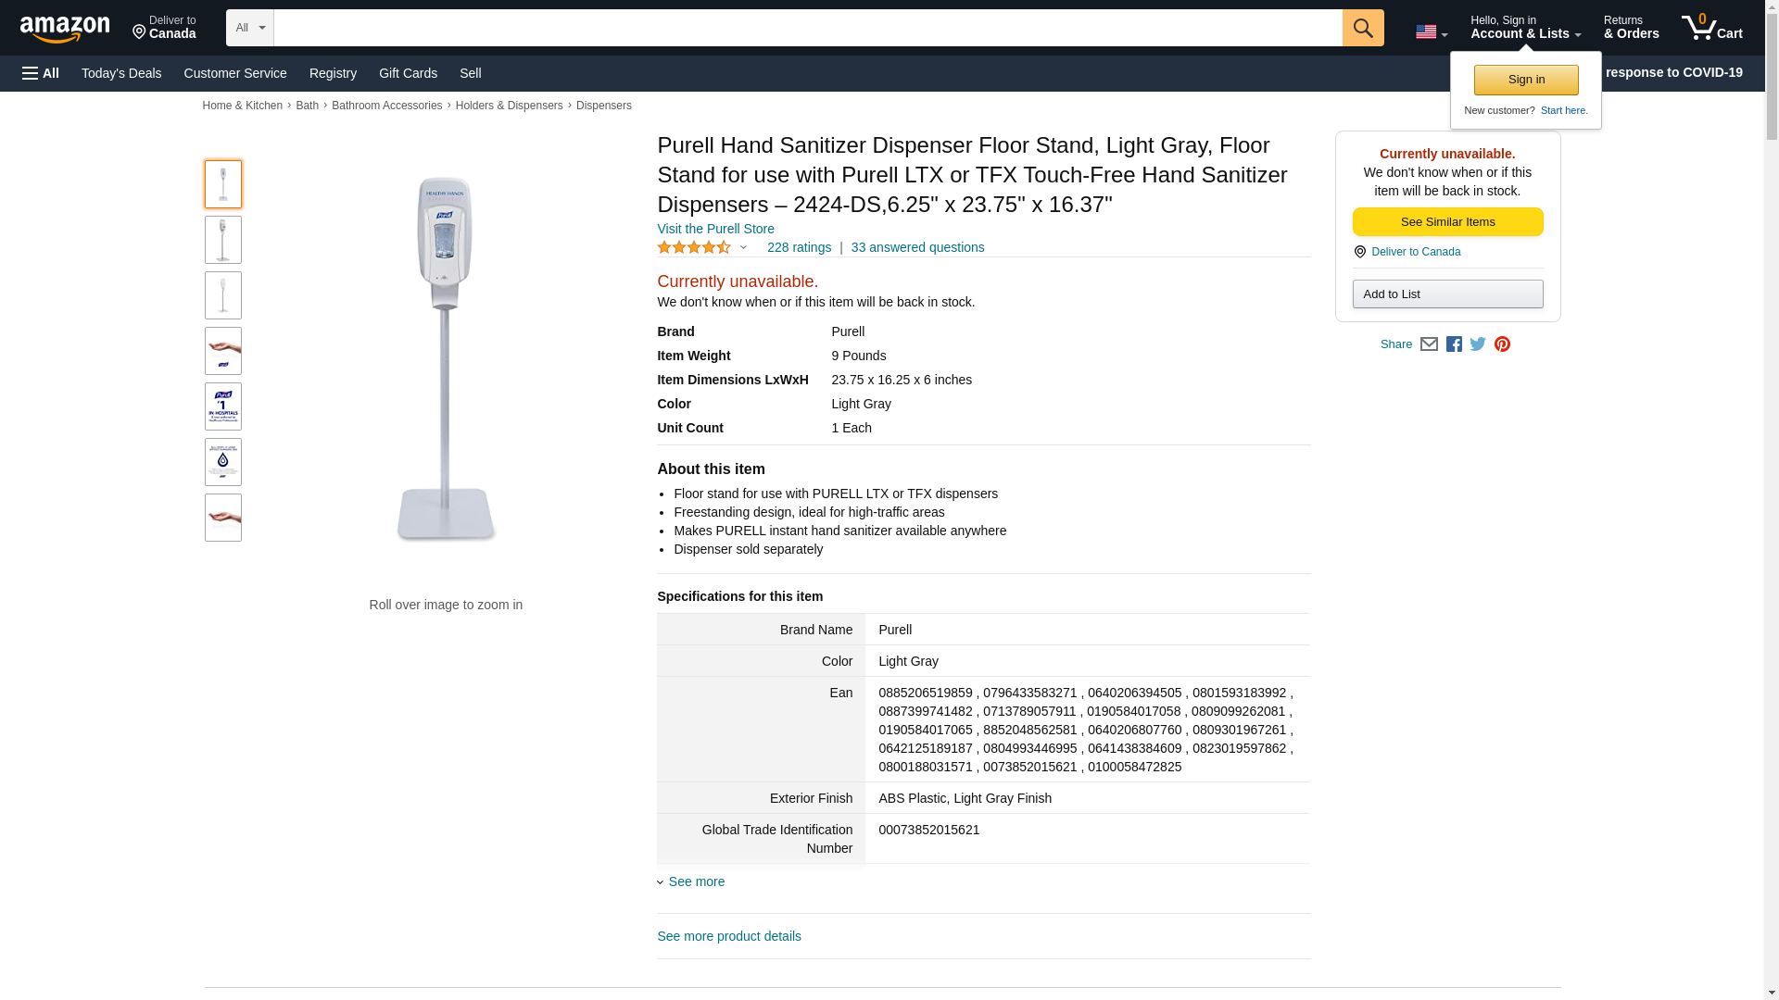The height and width of the screenshot is (1000, 1779).
Task: Open Gift Cards in navigation bar
Action: [408, 73]
